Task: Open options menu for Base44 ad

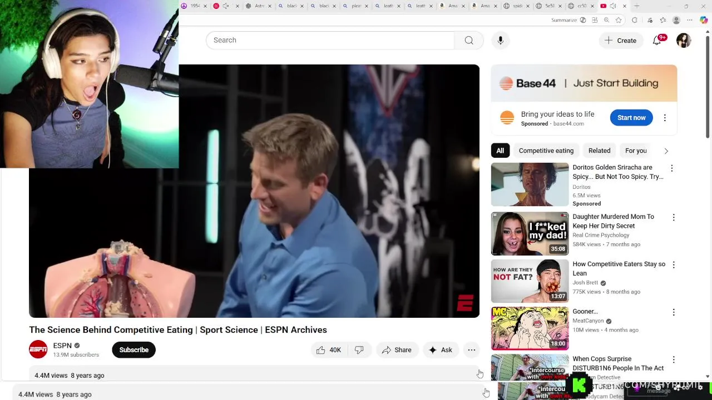Action: tap(665, 118)
